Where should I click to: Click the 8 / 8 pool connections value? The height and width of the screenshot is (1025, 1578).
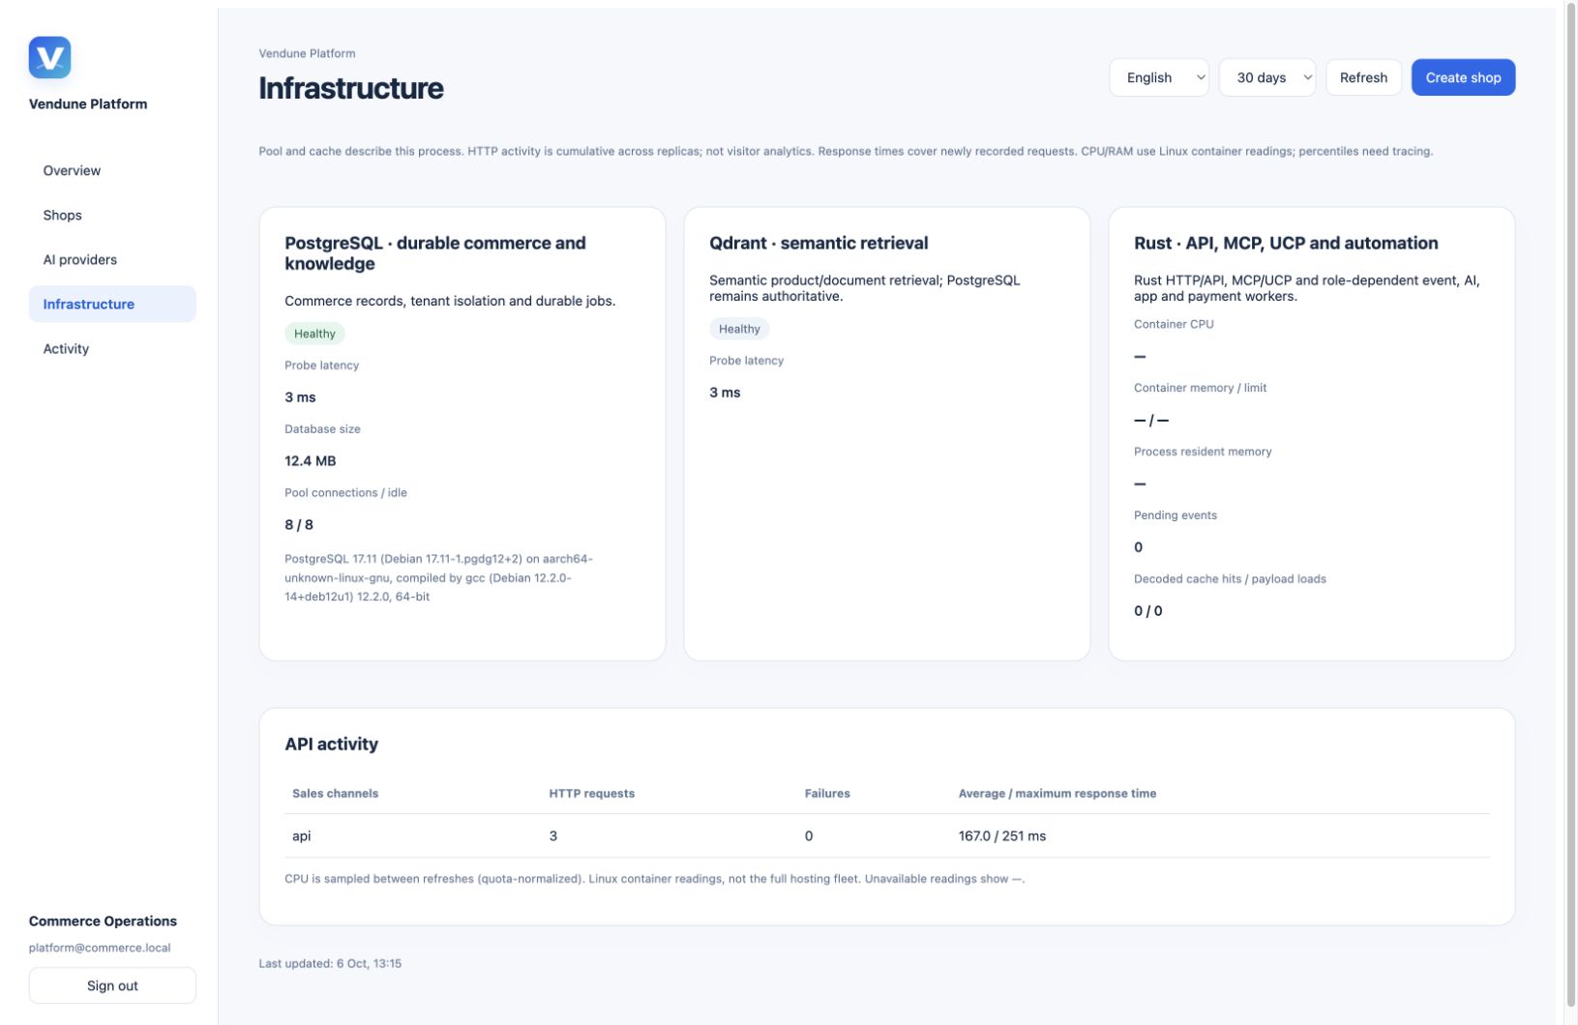299,525
